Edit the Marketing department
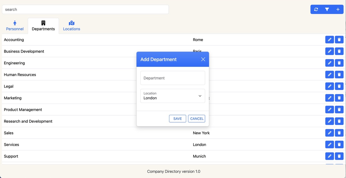 [329, 98]
